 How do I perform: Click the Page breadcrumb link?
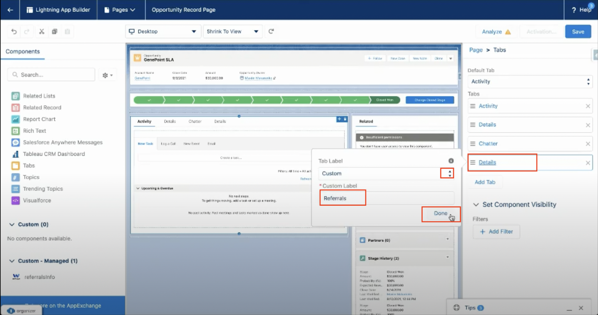click(476, 50)
